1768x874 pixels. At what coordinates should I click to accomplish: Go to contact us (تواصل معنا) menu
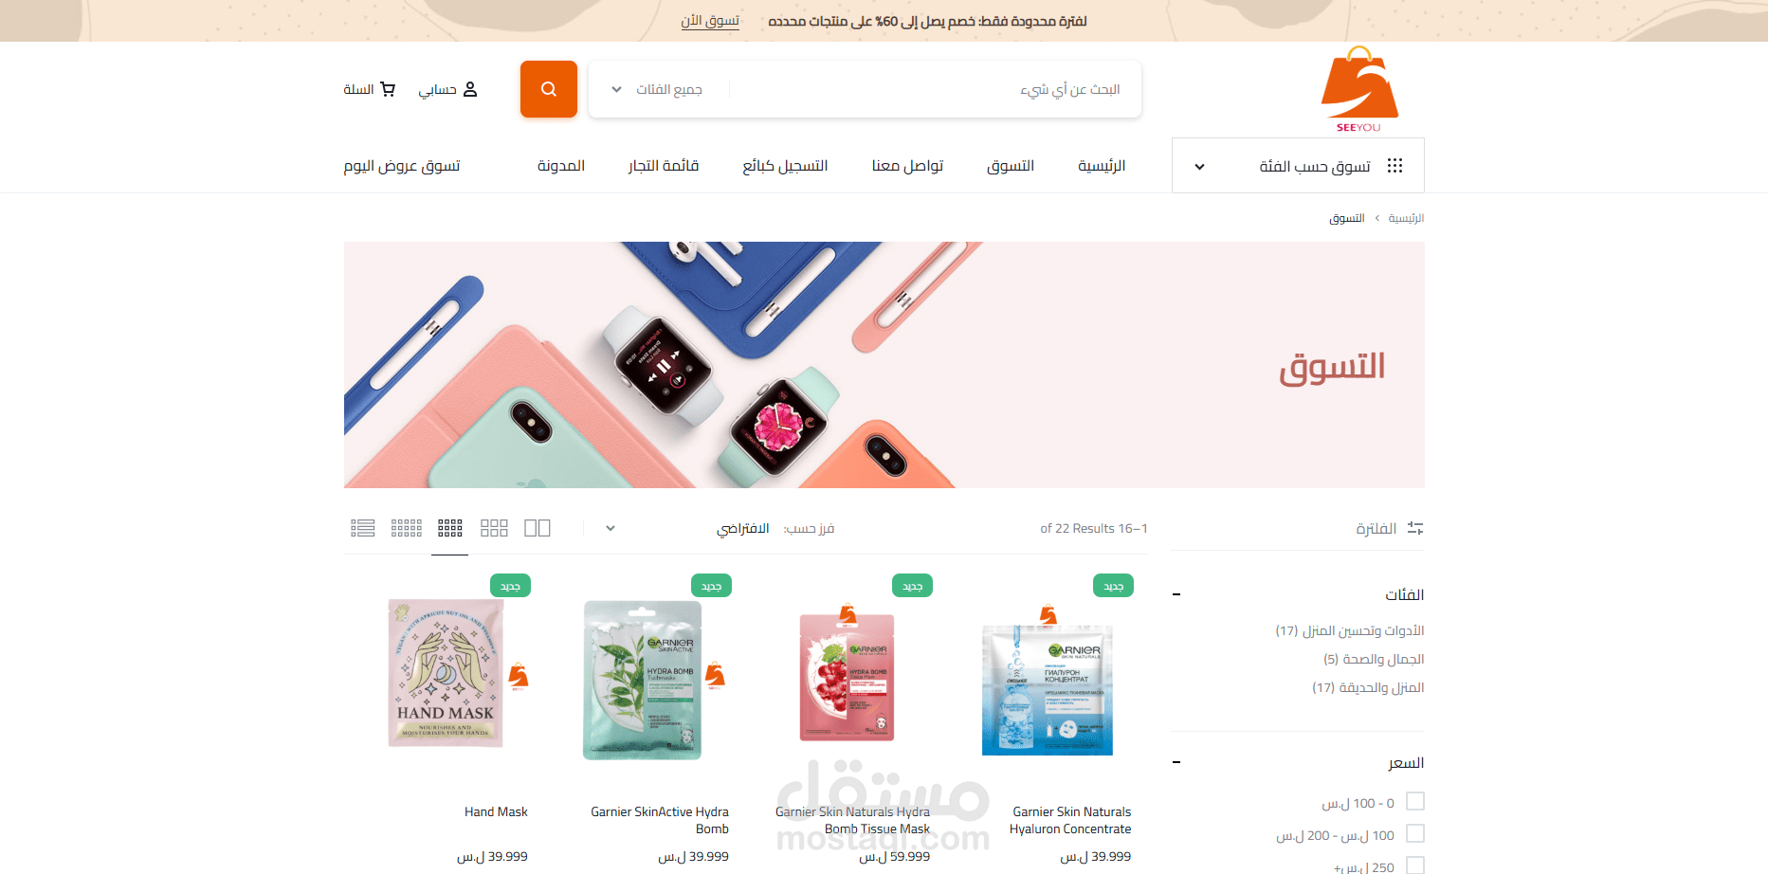[x=907, y=166]
